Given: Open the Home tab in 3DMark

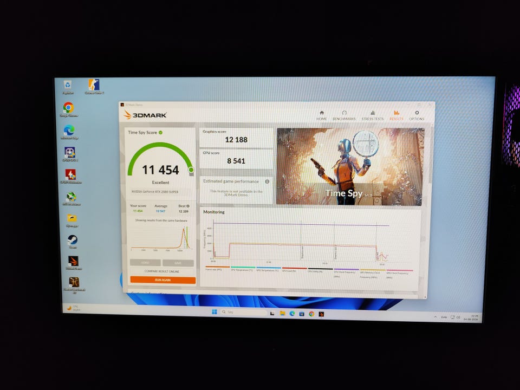Looking at the screenshot, I should click(321, 115).
